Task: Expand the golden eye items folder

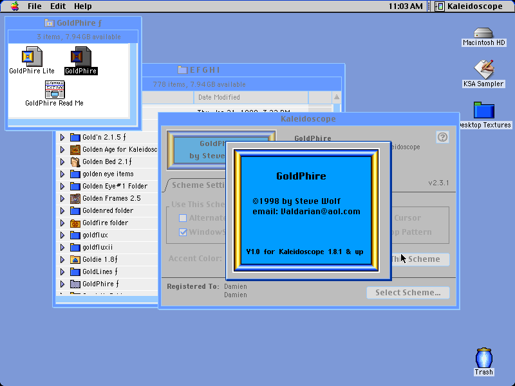Action: tap(62, 174)
